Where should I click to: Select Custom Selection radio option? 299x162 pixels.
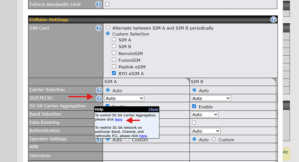click(x=108, y=33)
